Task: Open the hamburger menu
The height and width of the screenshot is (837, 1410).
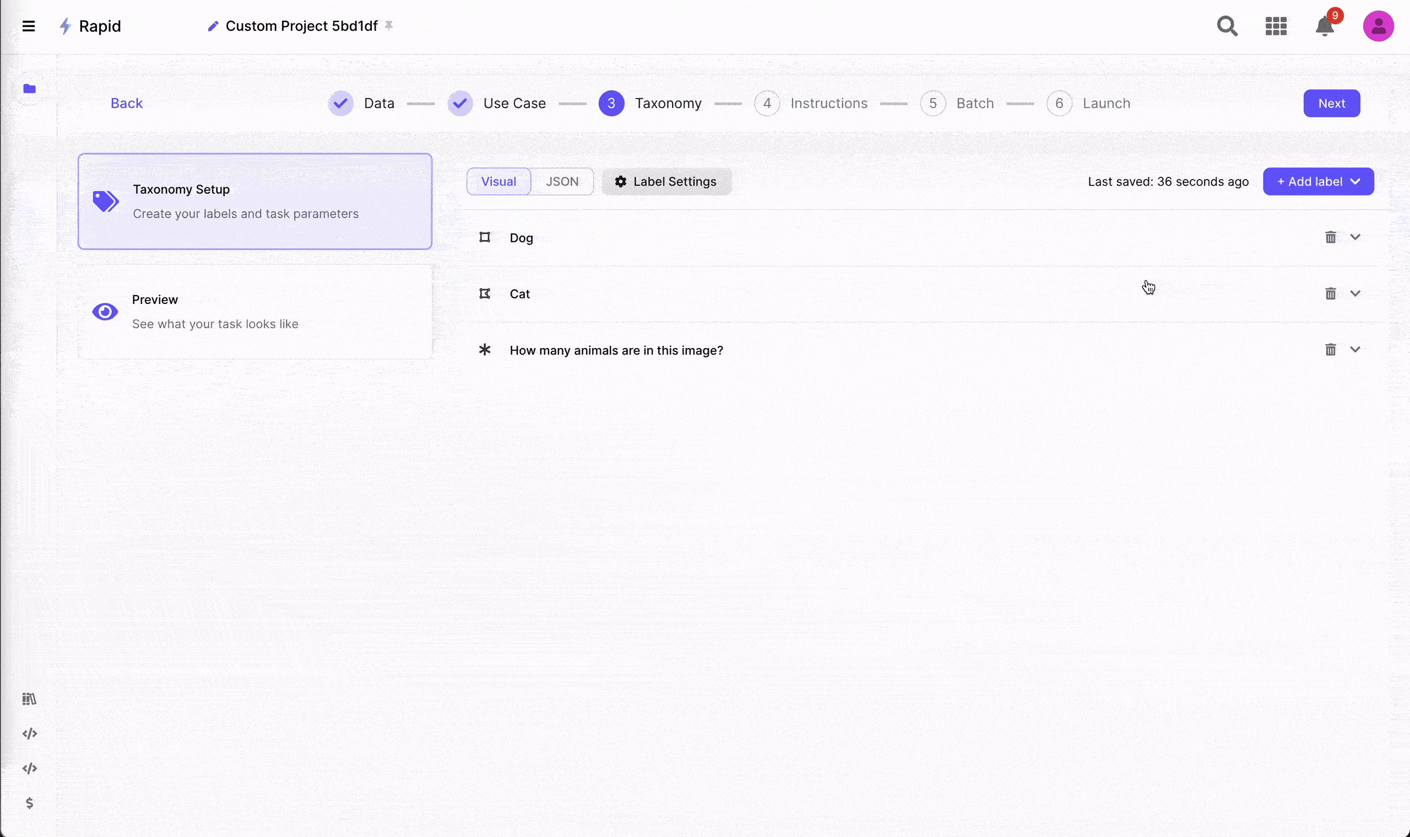Action: (28, 26)
